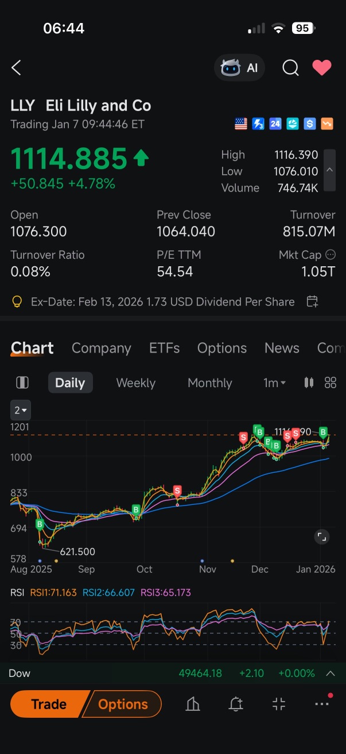
Task: Tap the green B marker near October
Action: 136,510
